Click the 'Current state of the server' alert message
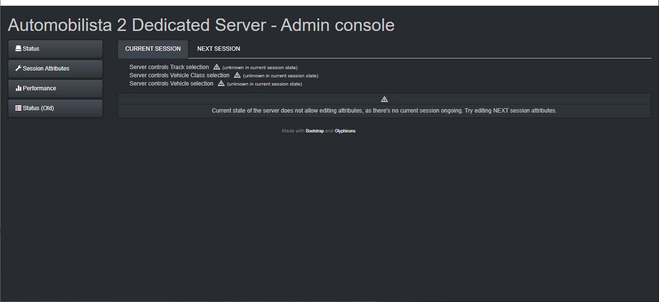Screen dimensions: 659x302 384,111
